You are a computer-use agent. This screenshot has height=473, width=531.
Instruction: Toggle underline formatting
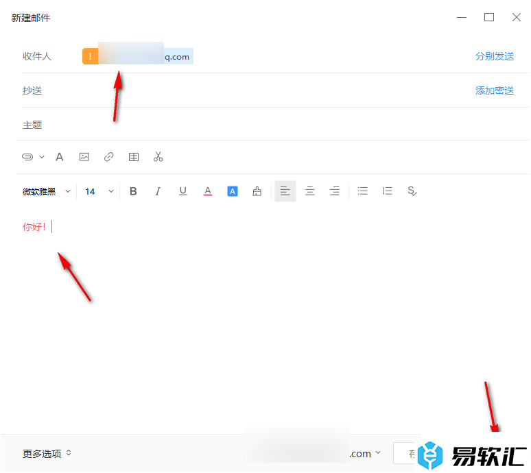(x=183, y=191)
